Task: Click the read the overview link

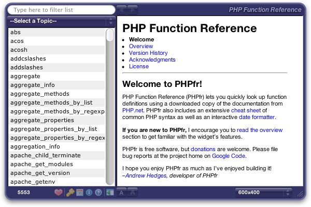Action: 260,130
